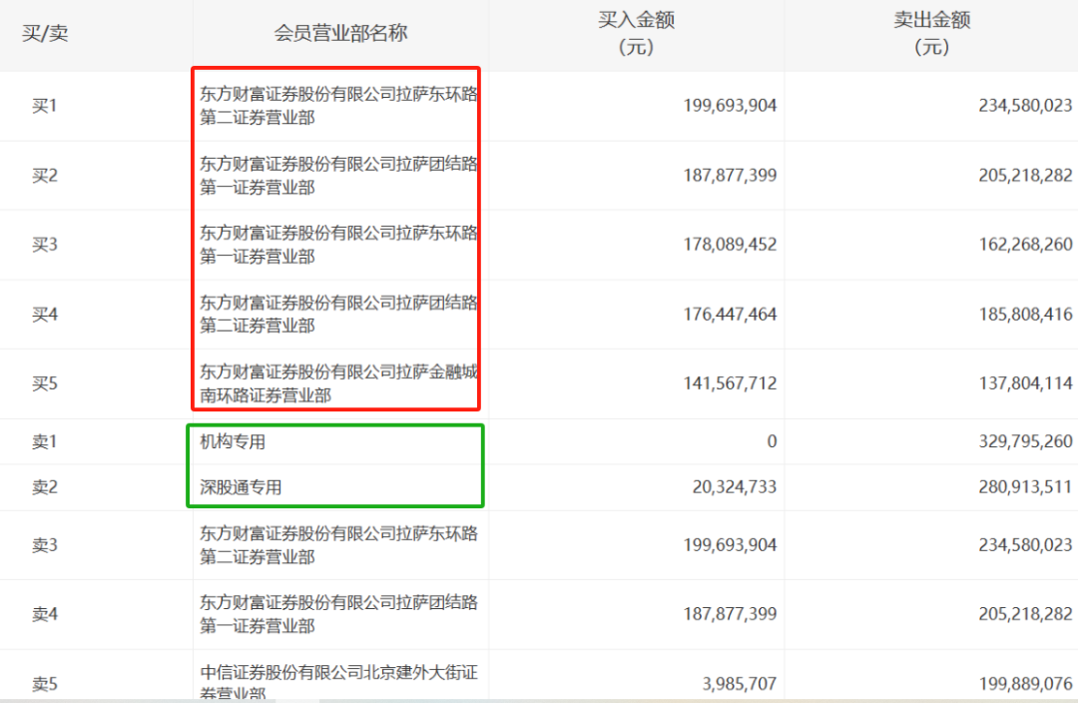
Task: Select the 买1 row label
Action: pos(45,106)
